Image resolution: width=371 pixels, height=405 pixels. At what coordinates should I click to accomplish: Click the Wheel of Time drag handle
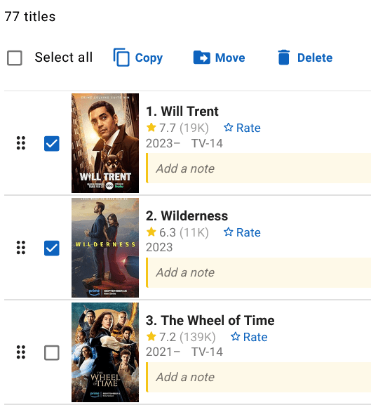coord(21,352)
